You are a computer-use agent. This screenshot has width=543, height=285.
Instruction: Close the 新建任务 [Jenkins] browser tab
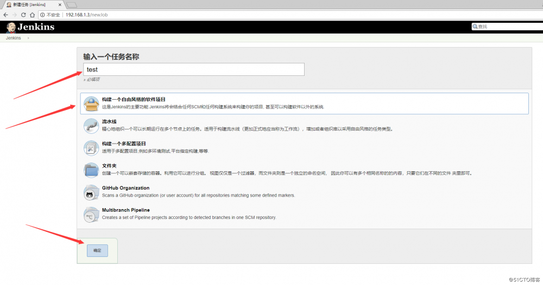tap(60, 5)
